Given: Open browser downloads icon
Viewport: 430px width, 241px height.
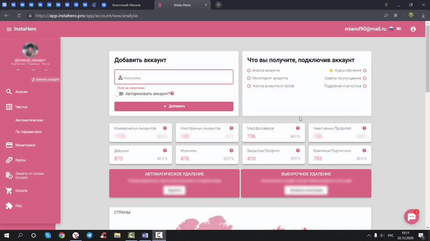Looking at the screenshot, I should 424,16.
